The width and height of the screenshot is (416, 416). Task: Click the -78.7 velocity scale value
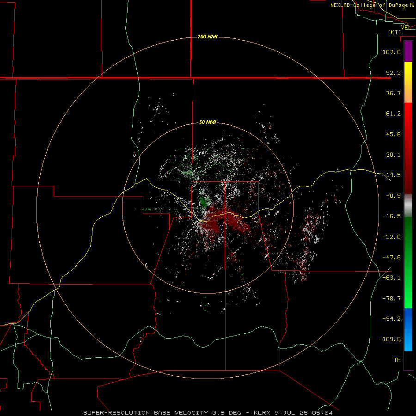point(392,299)
